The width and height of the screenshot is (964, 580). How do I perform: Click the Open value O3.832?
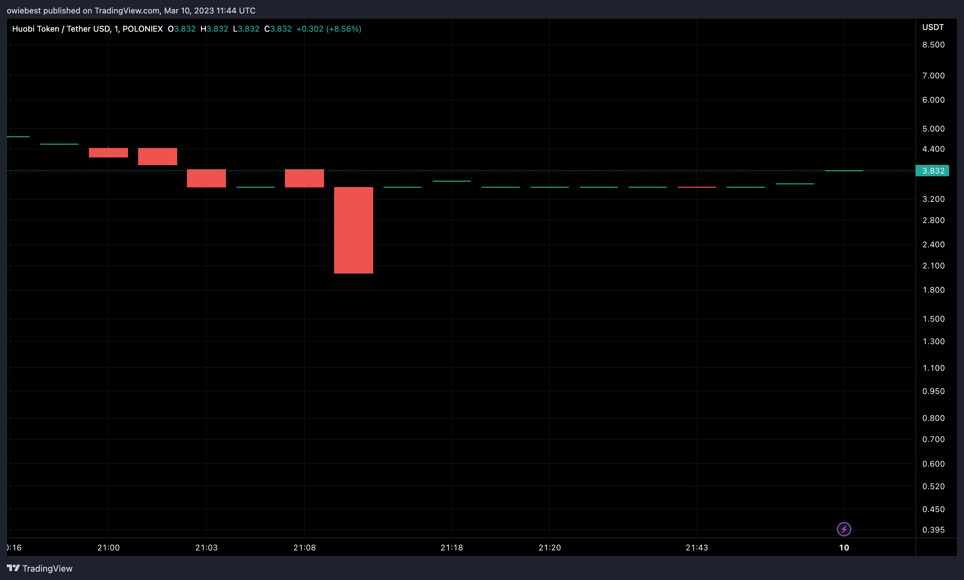[x=182, y=29]
